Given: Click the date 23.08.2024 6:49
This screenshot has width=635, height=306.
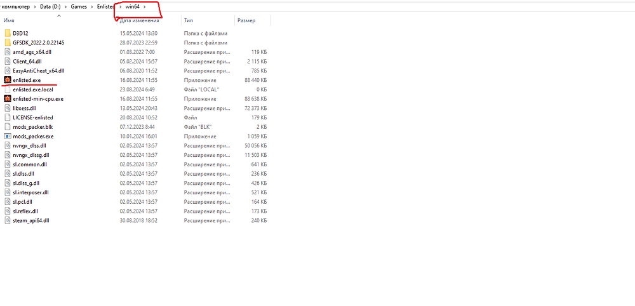Looking at the screenshot, I should [x=137, y=90].
